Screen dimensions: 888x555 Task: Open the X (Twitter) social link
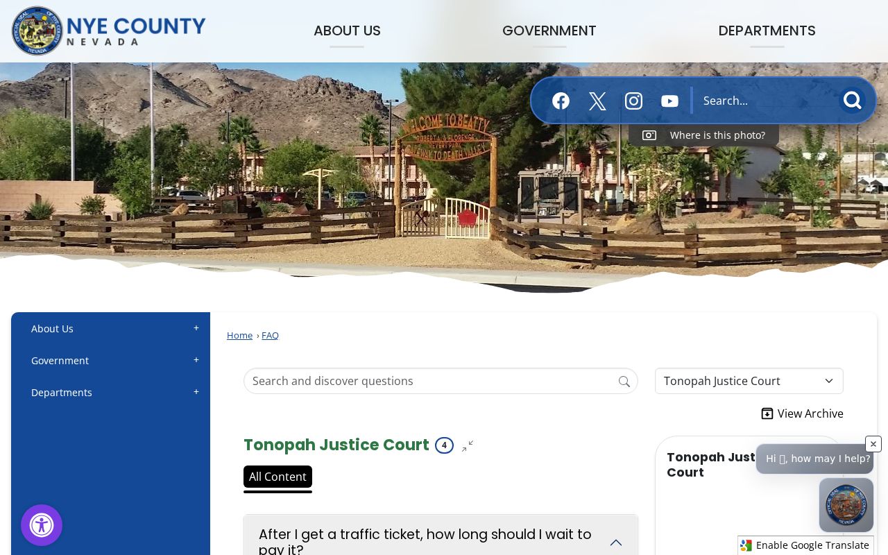[x=597, y=101]
